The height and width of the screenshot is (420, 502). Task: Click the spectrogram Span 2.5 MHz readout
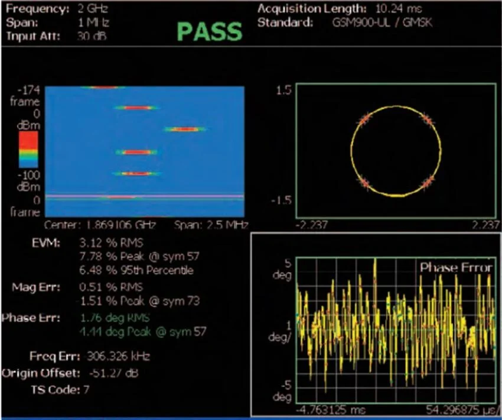click(x=211, y=225)
